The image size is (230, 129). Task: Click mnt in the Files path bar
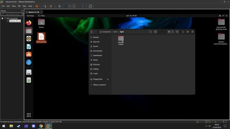pos(115,32)
